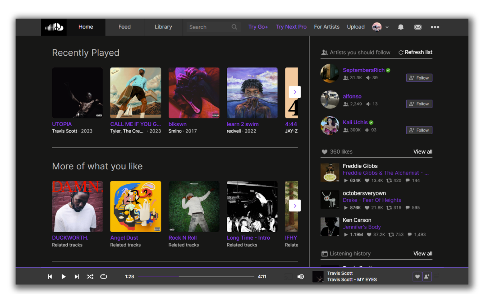
Task: Open Travis Scott - MY EYES title
Action: pos(352,280)
